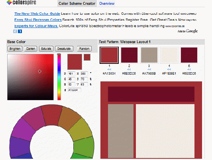This screenshot has width=212, height=160.
Task: Click the Saturate button
Action: click(x=46, y=49)
